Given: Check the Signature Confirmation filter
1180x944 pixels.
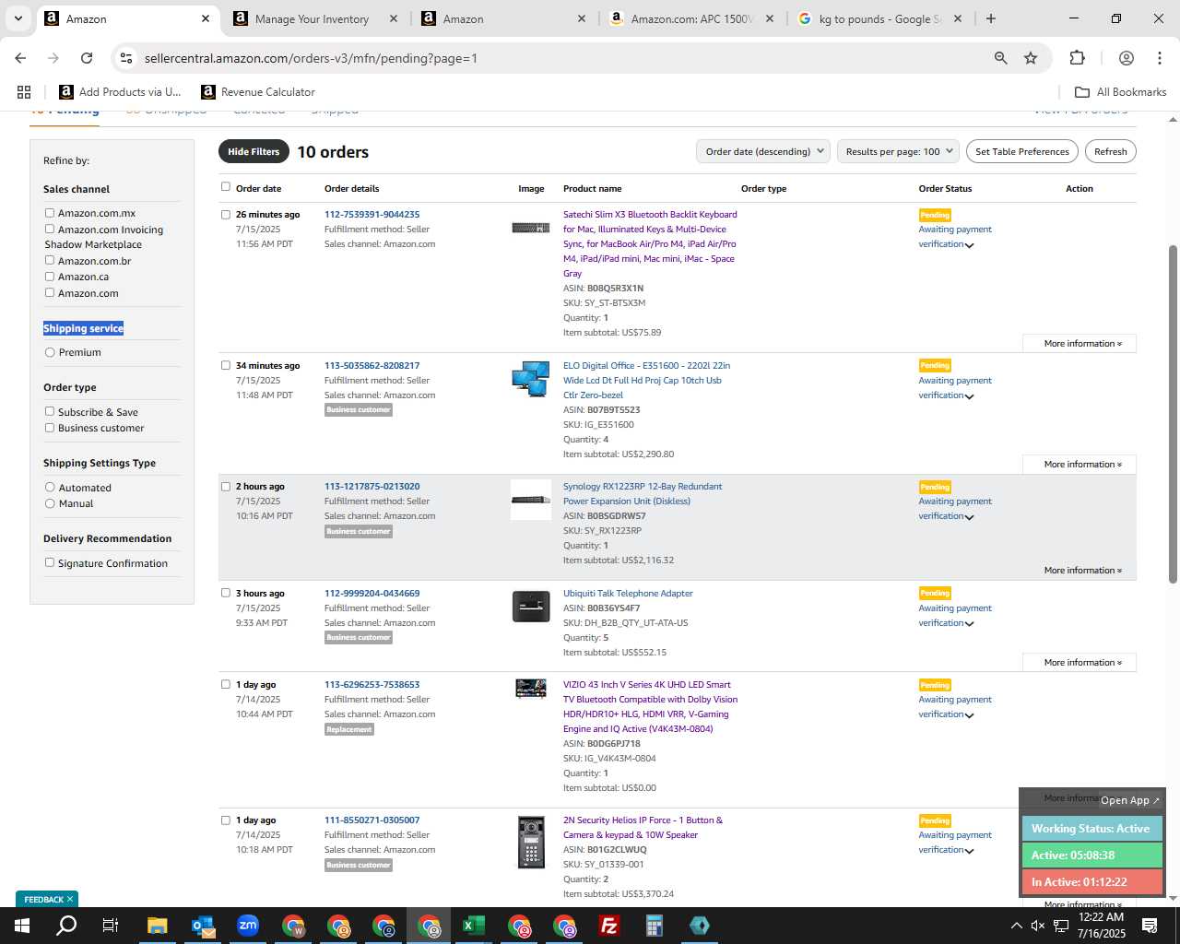Looking at the screenshot, I should point(50,562).
